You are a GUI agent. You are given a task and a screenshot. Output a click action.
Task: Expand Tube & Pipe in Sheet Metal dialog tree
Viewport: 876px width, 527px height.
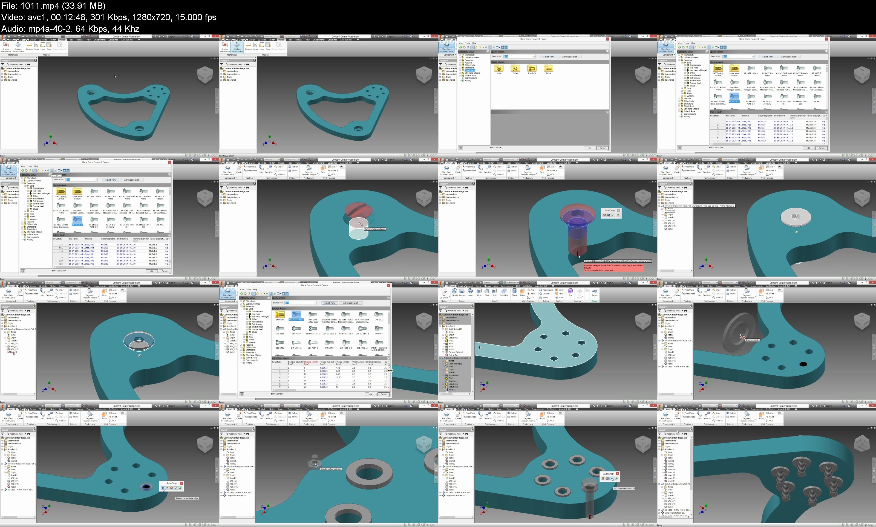pyautogui.click(x=460, y=75)
